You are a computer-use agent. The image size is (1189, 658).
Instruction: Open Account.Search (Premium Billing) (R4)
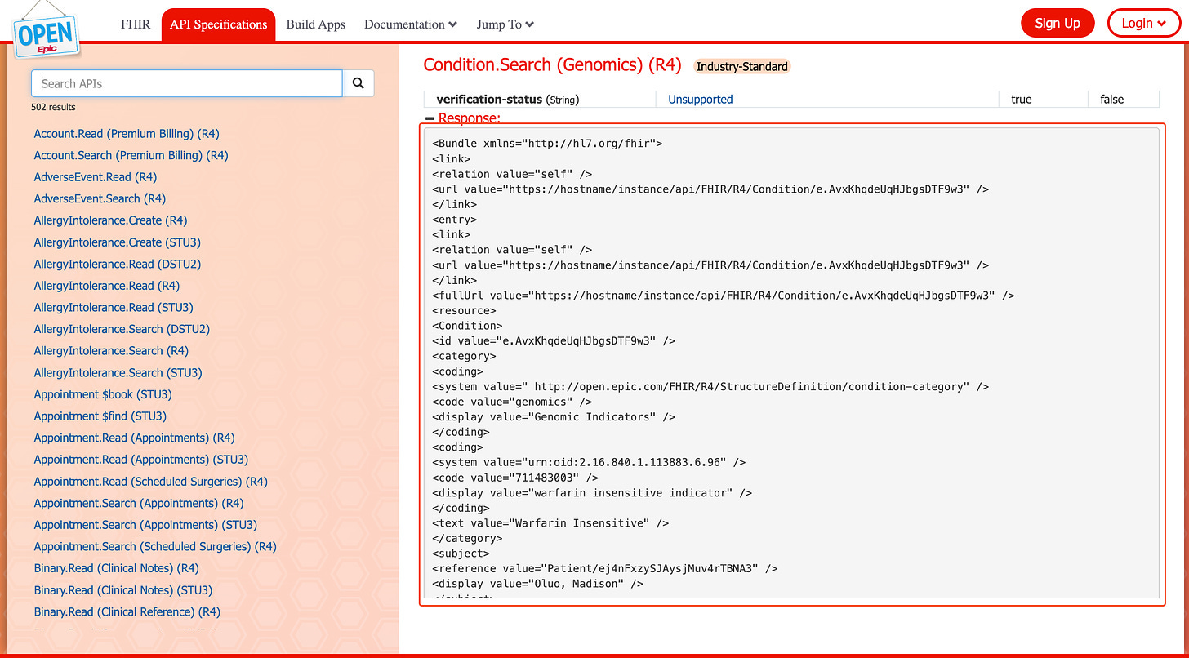click(131, 155)
